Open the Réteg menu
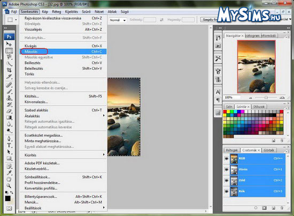Image resolution: width=294 pixels, height=216 pixels. click(x=57, y=12)
